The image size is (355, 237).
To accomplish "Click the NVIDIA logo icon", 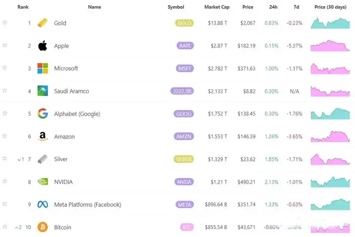I will click(43, 182).
